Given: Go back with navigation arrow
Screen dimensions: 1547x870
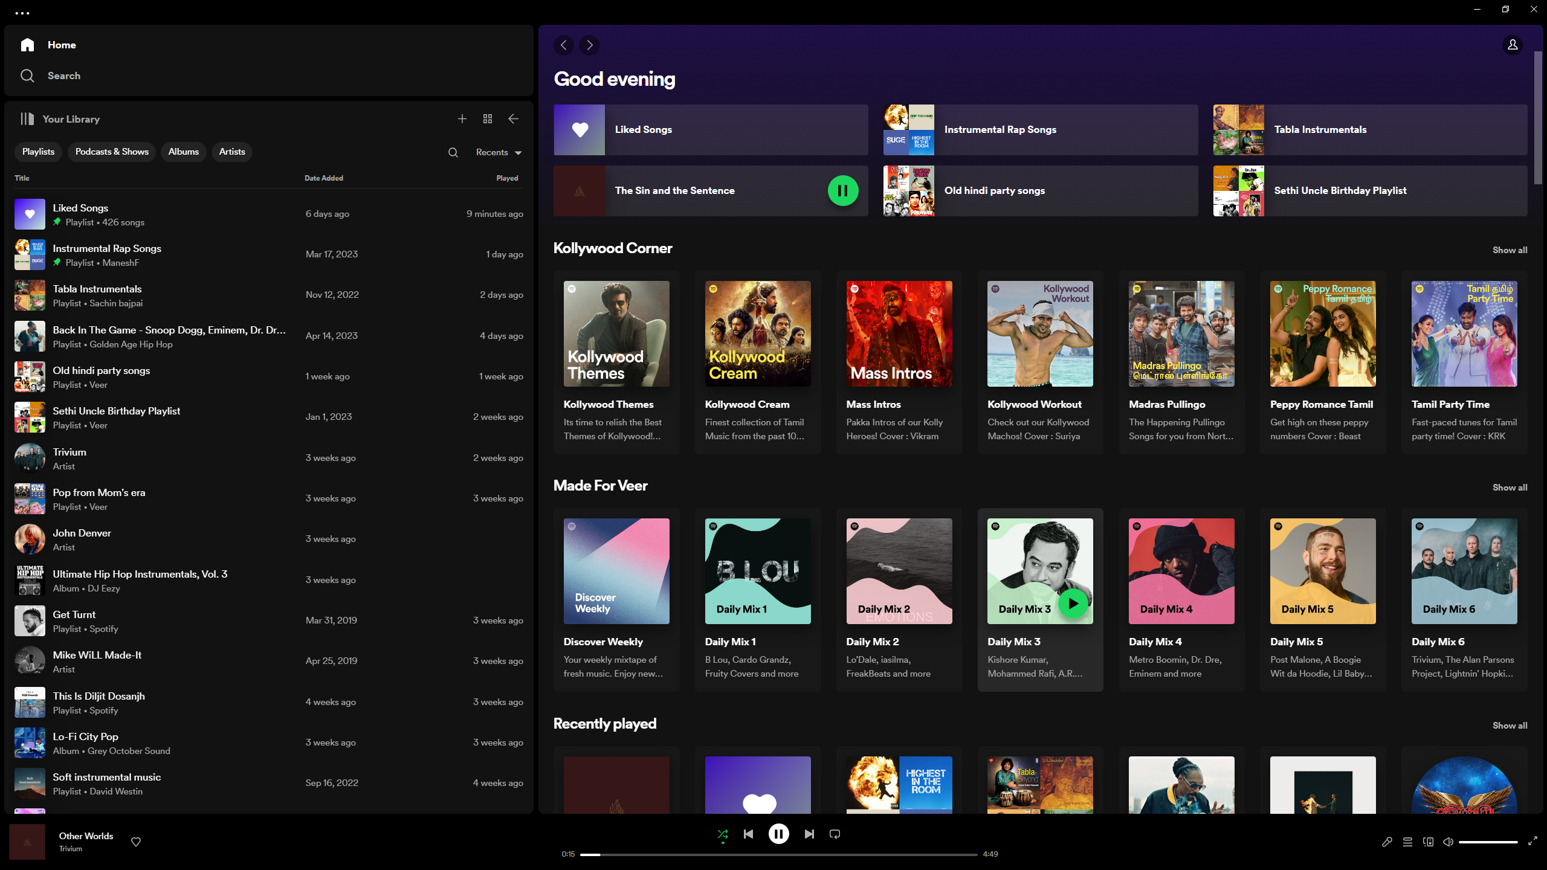Looking at the screenshot, I should [564, 45].
